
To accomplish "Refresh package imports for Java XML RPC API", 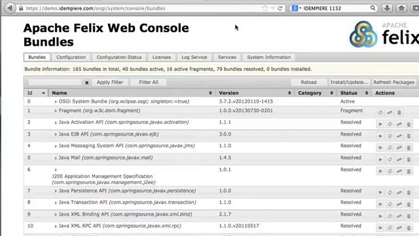I will click(390, 228).
